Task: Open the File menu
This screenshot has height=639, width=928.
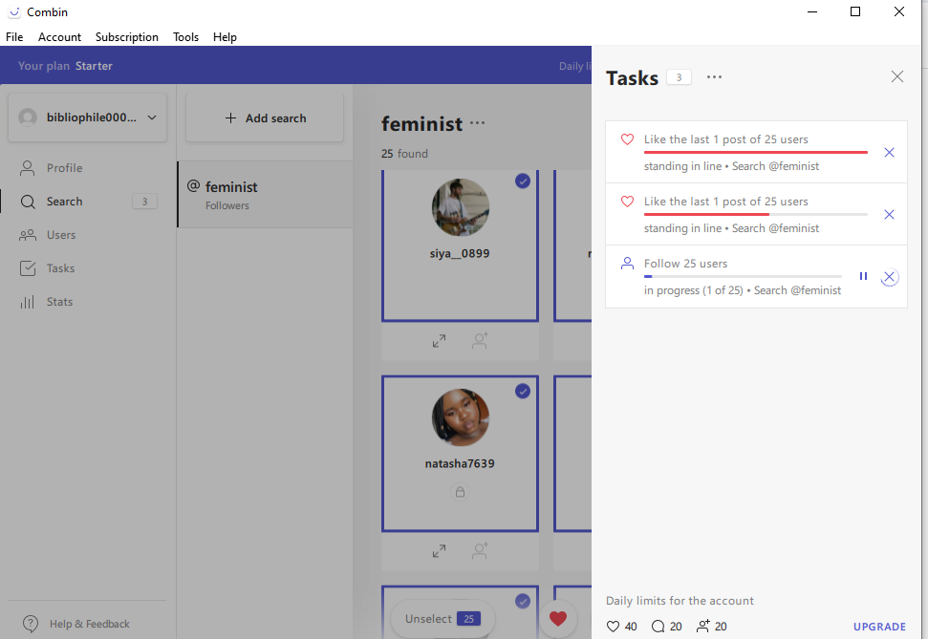Action: tap(14, 36)
